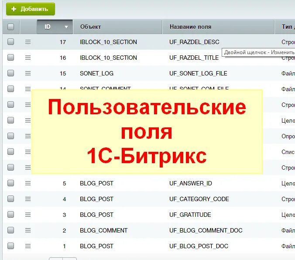295x260 pixels.
Task: Check the row 4 UF_CATEGORY_CODE checkbox
Action: pyautogui.click(x=11, y=198)
